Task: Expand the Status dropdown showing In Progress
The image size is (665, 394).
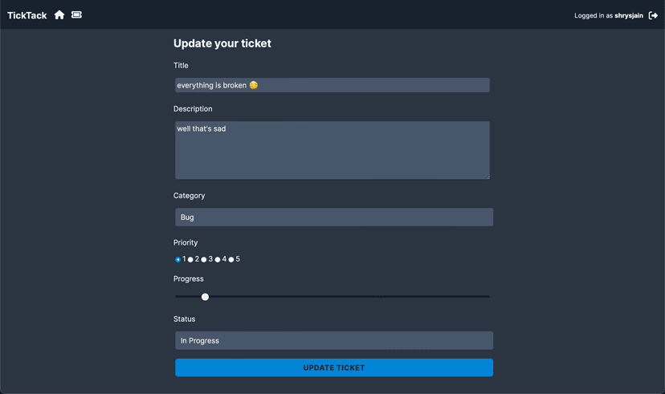Action: [x=333, y=340]
